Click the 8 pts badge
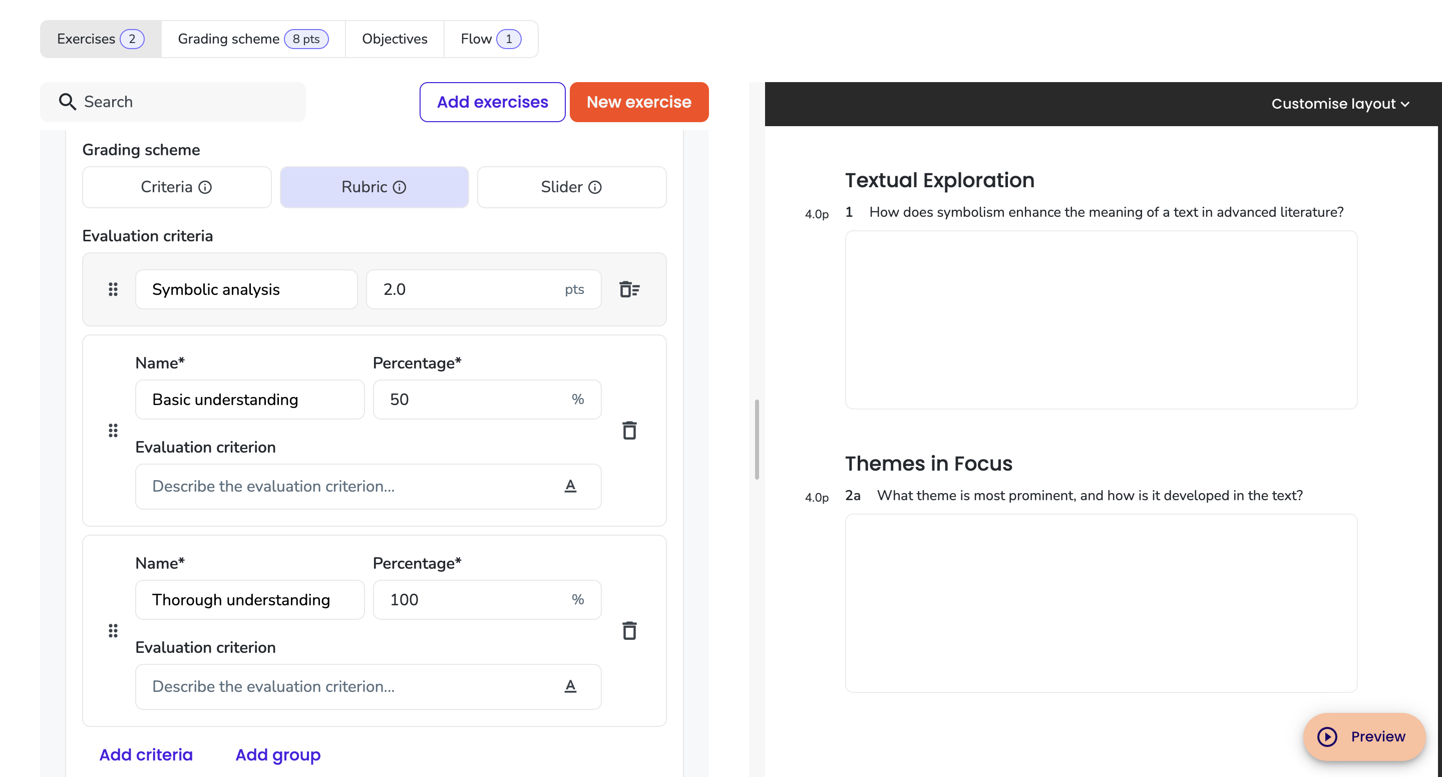The height and width of the screenshot is (777, 1442). tap(306, 39)
